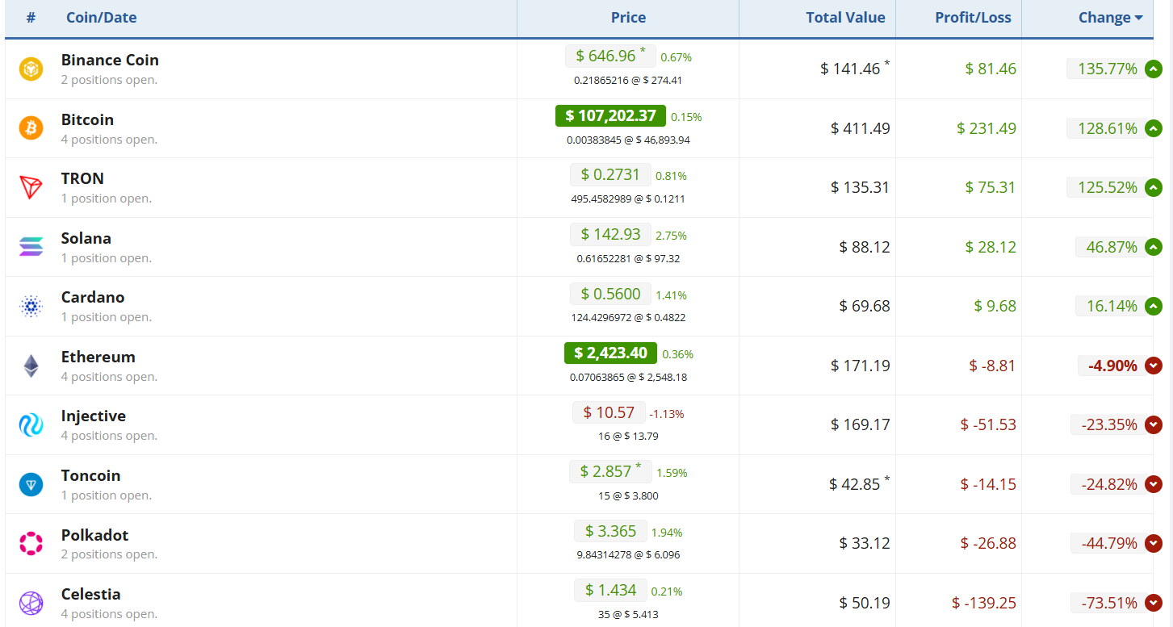Image resolution: width=1173 pixels, height=627 pixels.
Task: Expand Solana row with green up arrow
Action: [1154, 247]
